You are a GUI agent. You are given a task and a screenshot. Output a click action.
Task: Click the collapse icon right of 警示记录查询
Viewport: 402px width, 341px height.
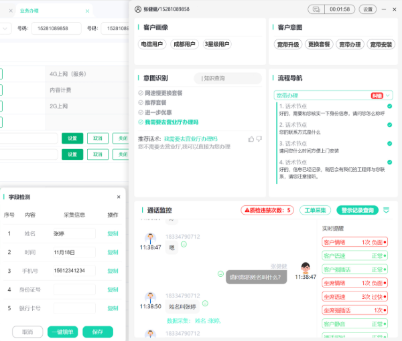[x=386, y=210]
